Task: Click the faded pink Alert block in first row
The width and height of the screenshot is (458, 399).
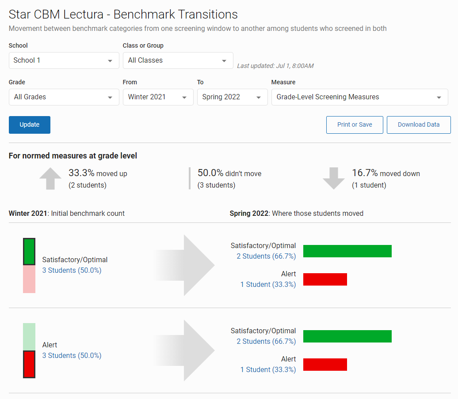Action: click(x=29, y=279)
